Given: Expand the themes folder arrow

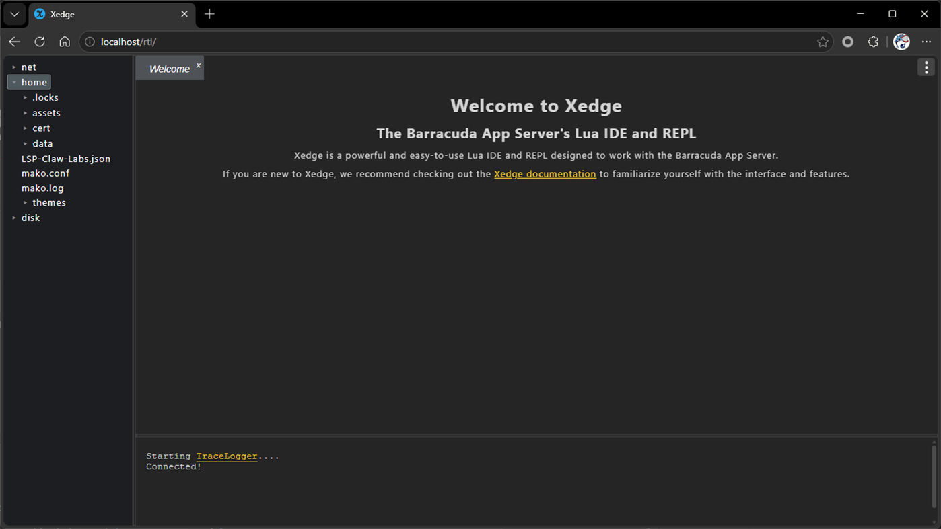Looking at the screenshot, I should [x=26, y=203].
